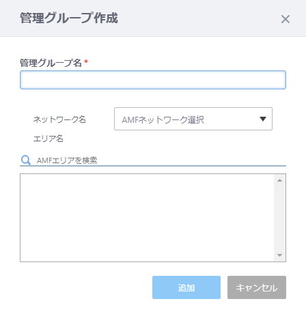This screenshot has height=312, width=306.
Task: Click the 管理グループ作成 dialog title text
Action: click(69, 18)
